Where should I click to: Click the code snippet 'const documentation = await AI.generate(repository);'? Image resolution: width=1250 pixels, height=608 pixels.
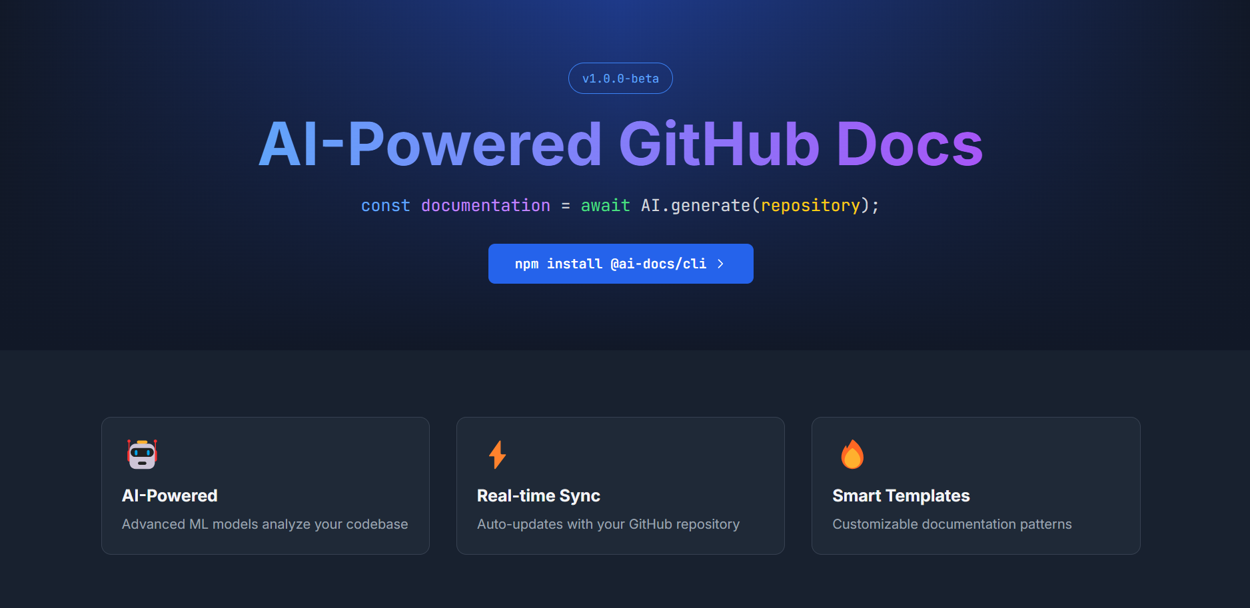[620, 206]
